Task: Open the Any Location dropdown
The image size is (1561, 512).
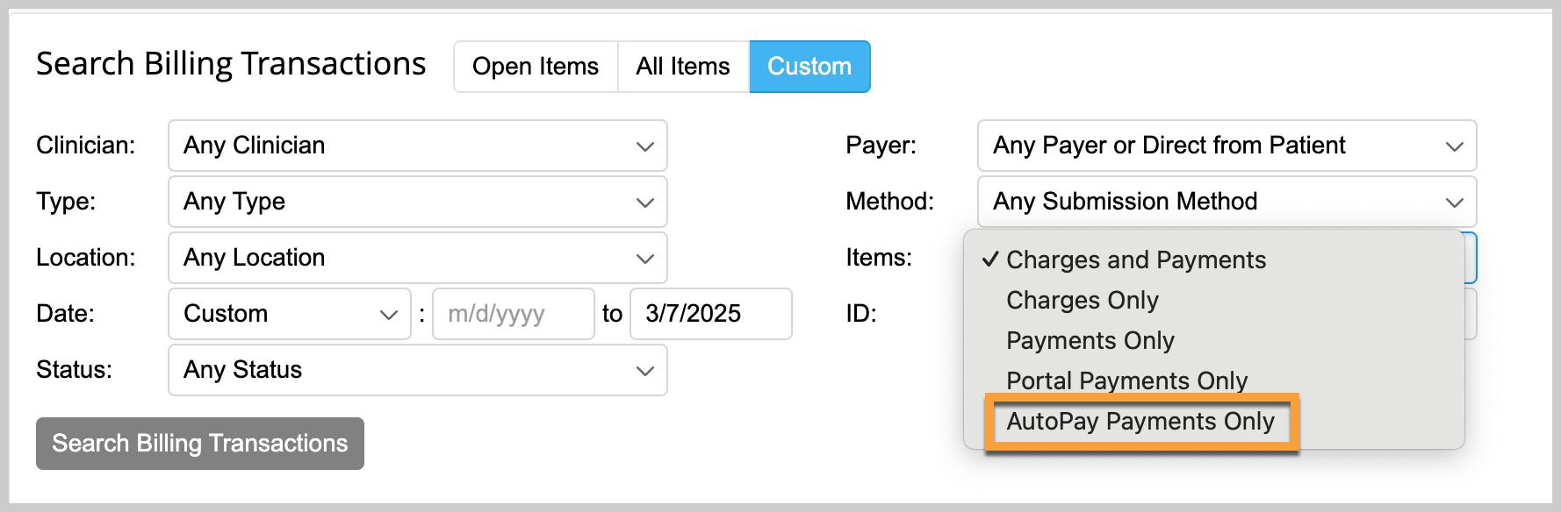Action: pyautogui.click(x=418, y=258)
